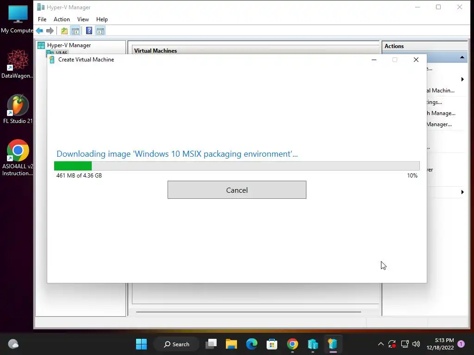474x355 pixels.
Task: Click the Downloading image status heading
Action: (177, 154)
